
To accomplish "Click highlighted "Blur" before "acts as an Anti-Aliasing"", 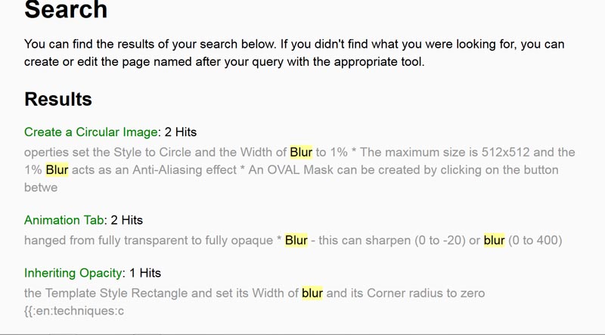I will (57, 169).
